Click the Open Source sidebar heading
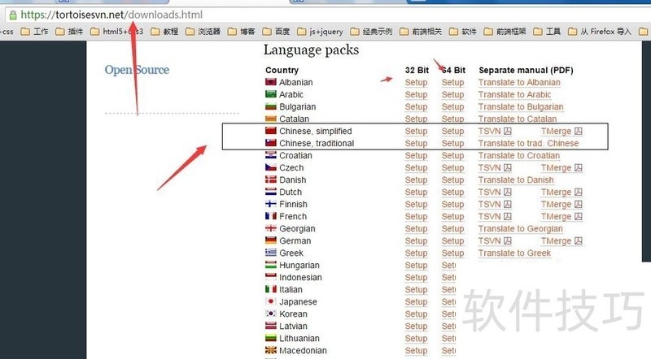The height and width of the screenshot is (359, 651). (137, 70)
